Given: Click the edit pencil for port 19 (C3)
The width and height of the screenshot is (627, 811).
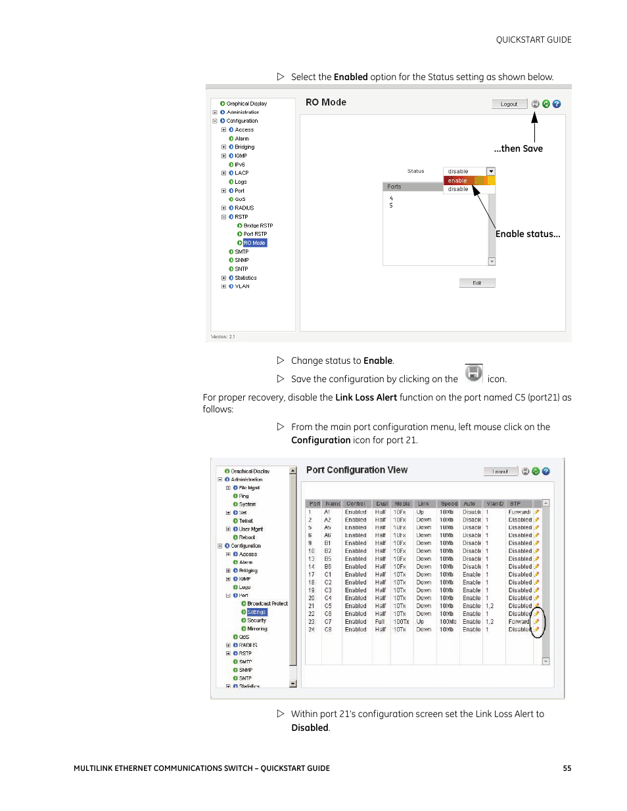Looking at the screenshot, I should coord(536,590).
